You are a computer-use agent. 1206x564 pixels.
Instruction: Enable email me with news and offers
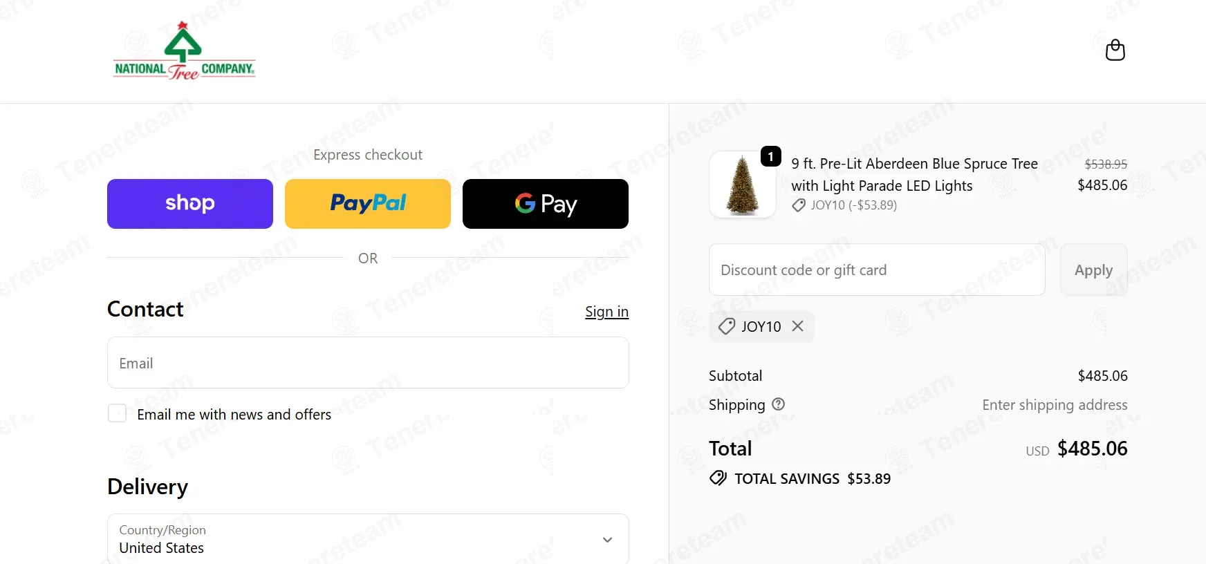(118, 413)
